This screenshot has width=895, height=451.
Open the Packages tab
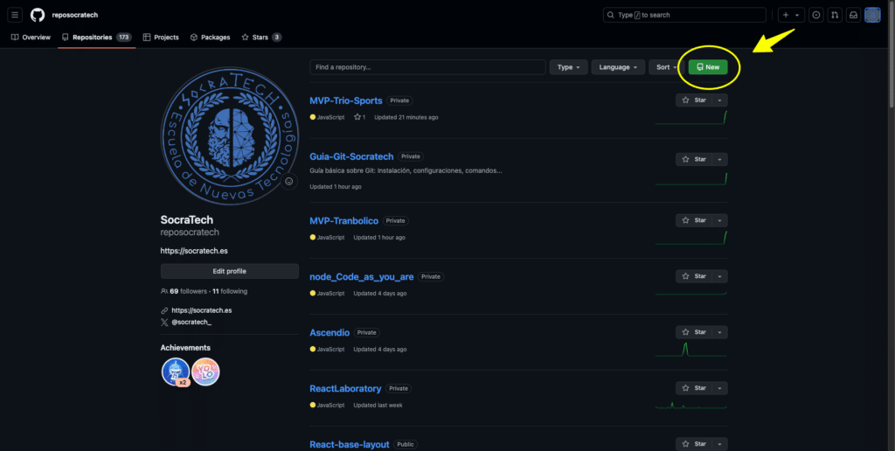pos(210,37)
